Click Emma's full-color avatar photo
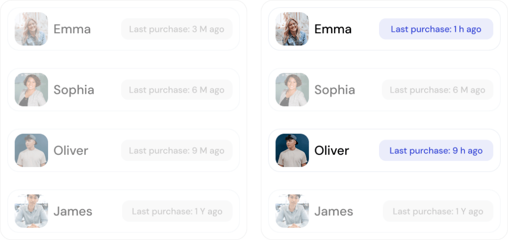 [292, 29]
